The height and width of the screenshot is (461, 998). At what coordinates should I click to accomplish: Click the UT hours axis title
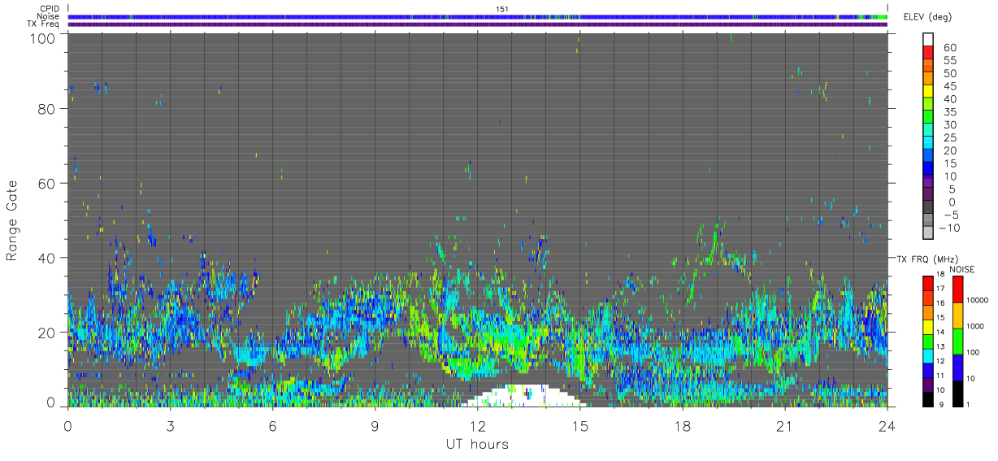[477, 444]
